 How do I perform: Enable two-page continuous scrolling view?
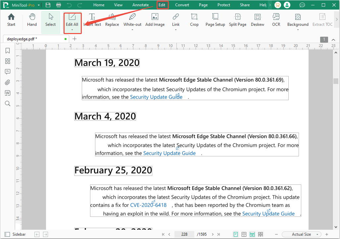coord(261,234)
